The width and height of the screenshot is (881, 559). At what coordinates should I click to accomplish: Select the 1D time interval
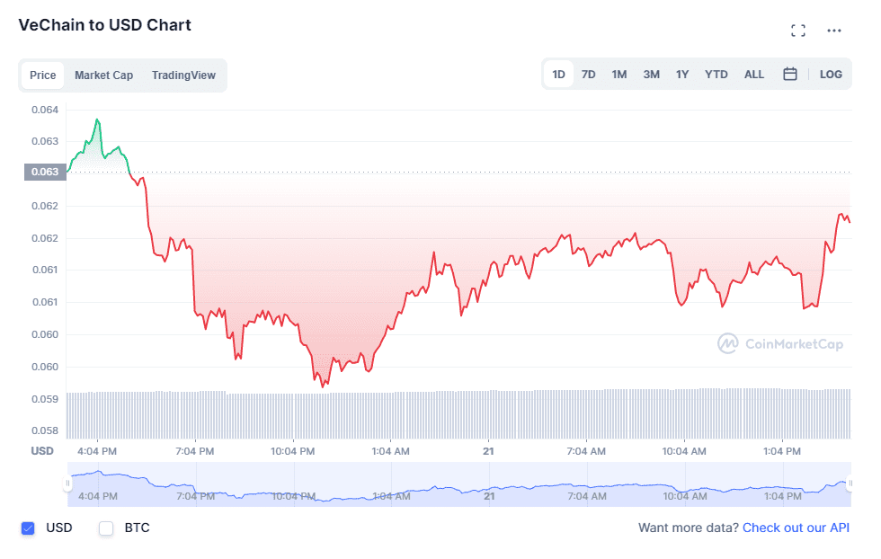click(x=558, y=74)
